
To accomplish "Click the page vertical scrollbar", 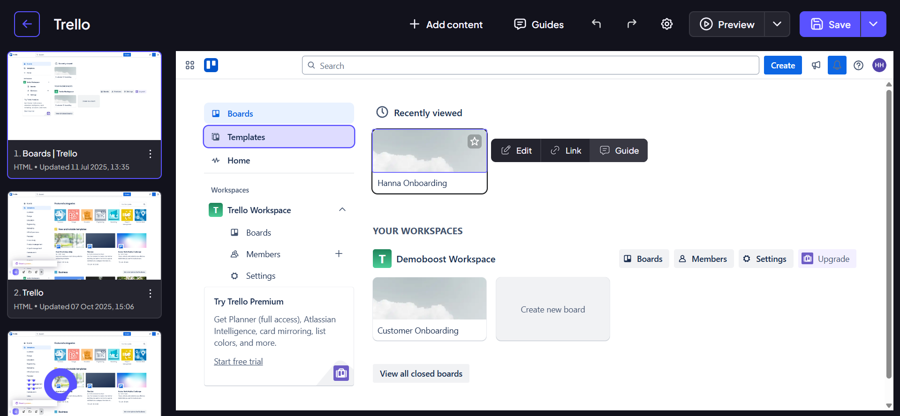I will click(889, 234).
